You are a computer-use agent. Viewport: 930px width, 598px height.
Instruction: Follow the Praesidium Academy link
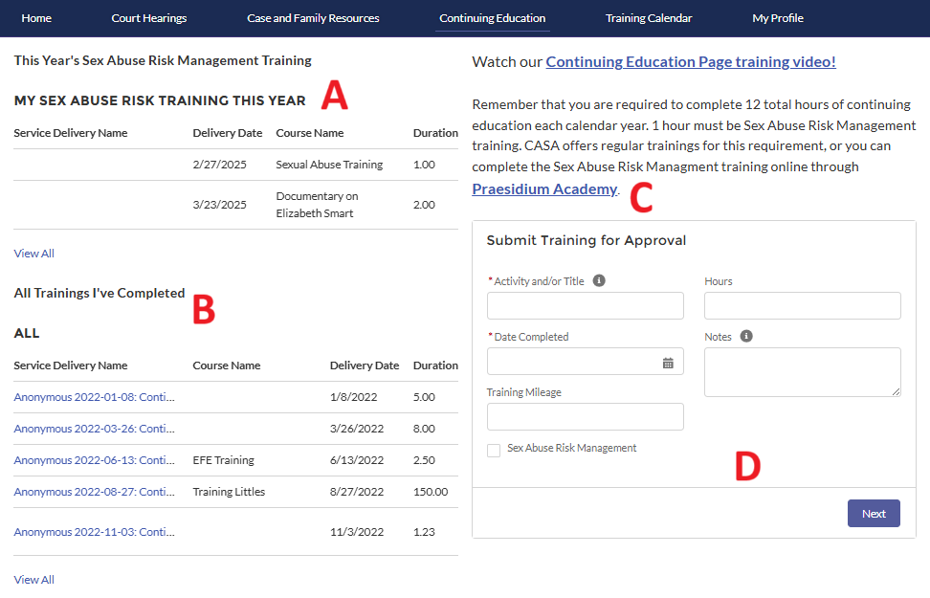[x=544, y=188]
